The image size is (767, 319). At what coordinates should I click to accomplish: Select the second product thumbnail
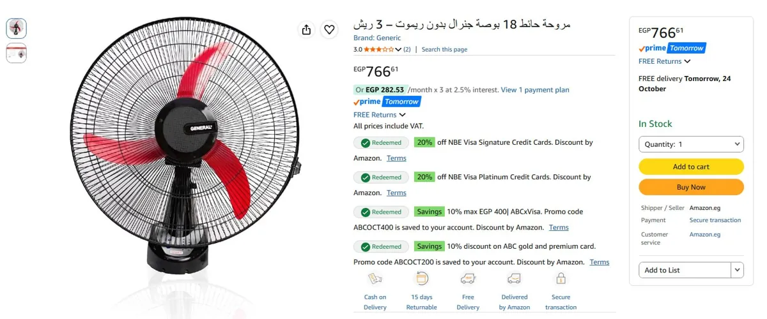pos(17,53)
